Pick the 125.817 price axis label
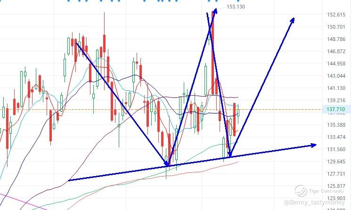351x210 pixels. click(336, 186)
